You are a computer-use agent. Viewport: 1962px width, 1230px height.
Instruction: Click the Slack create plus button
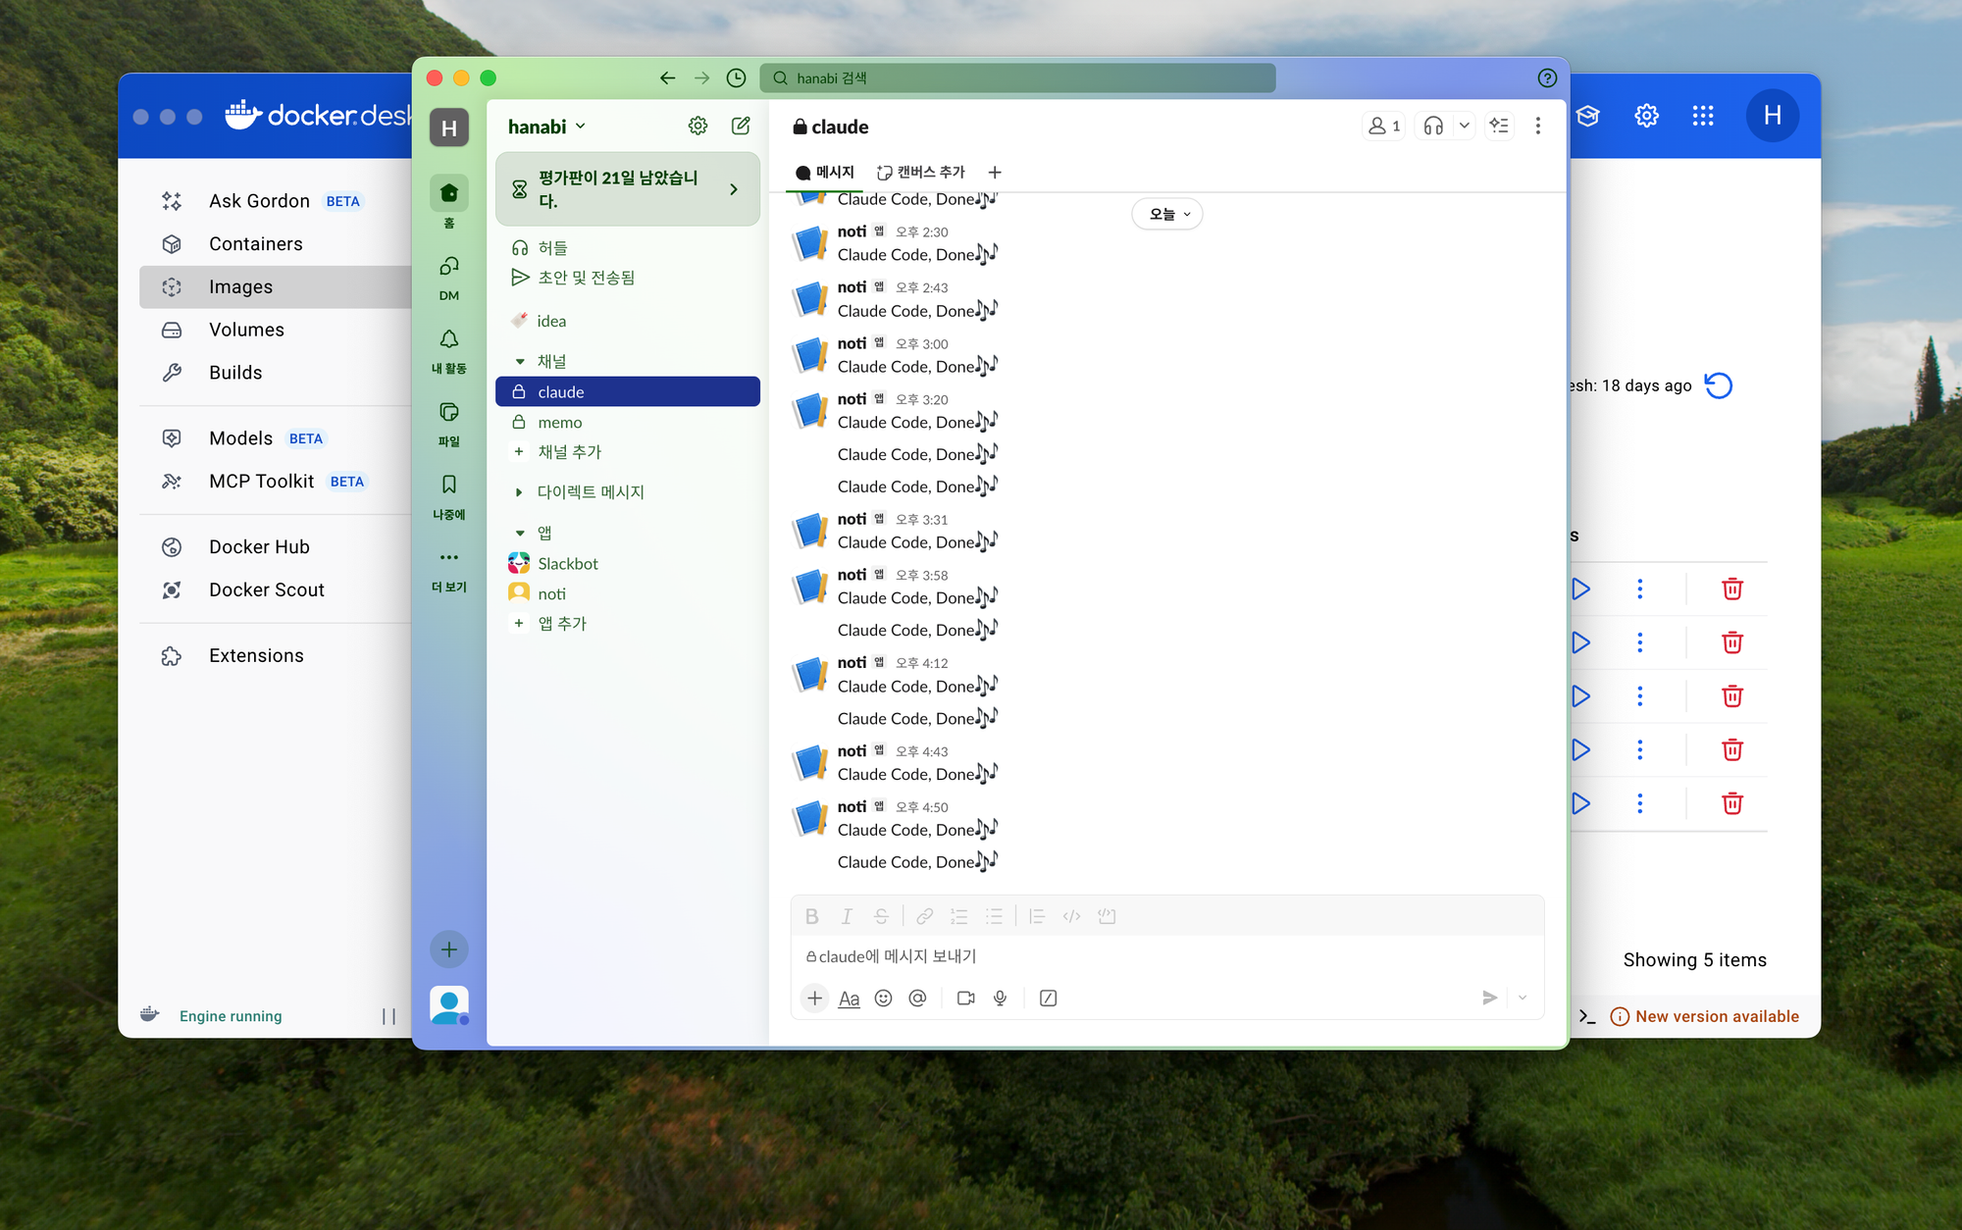448,948
